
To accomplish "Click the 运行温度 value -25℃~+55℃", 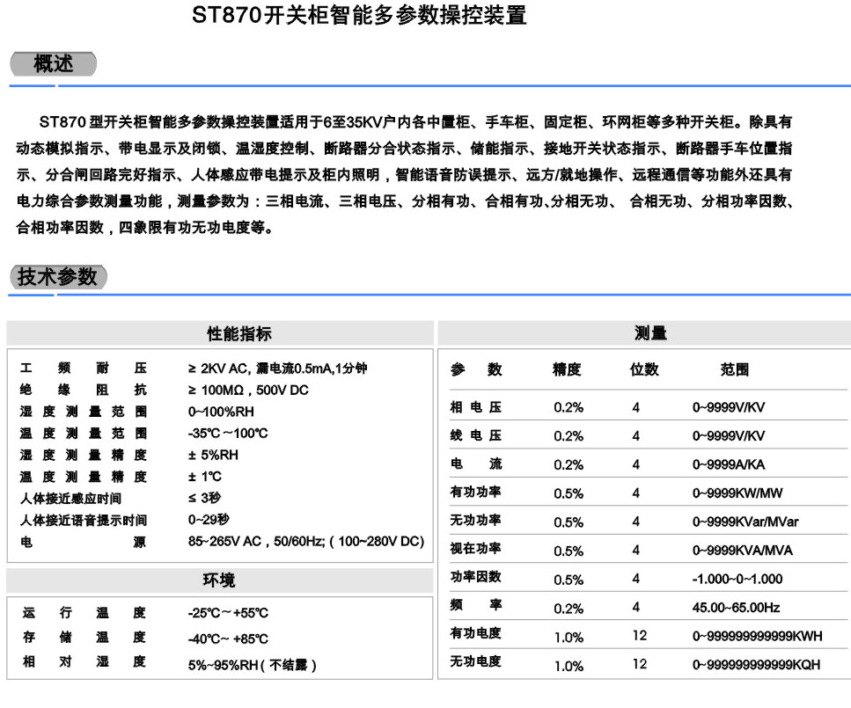I will click(x=228, y=613).
